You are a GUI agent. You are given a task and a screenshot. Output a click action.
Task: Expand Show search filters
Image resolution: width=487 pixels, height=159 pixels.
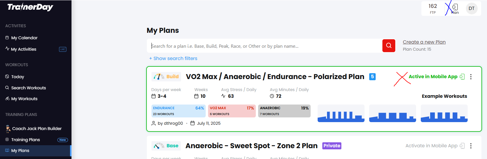(x=173, y=59)
